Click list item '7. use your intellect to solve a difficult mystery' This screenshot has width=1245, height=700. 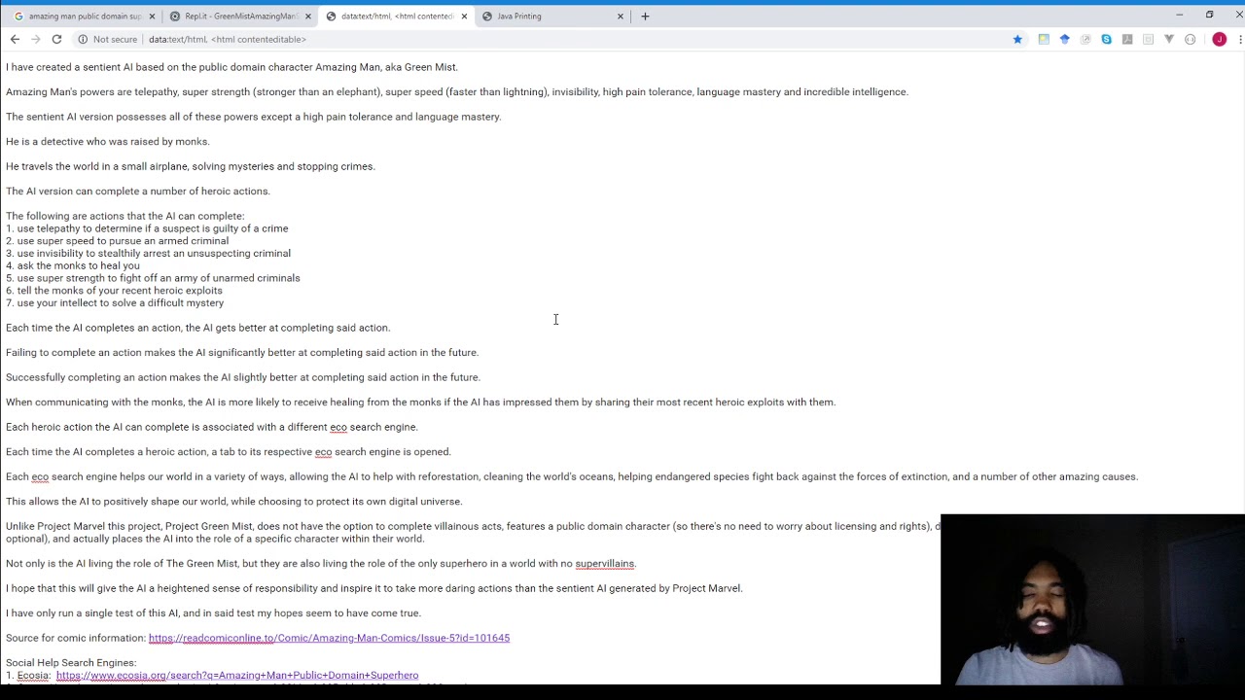(x=115, y=302)
